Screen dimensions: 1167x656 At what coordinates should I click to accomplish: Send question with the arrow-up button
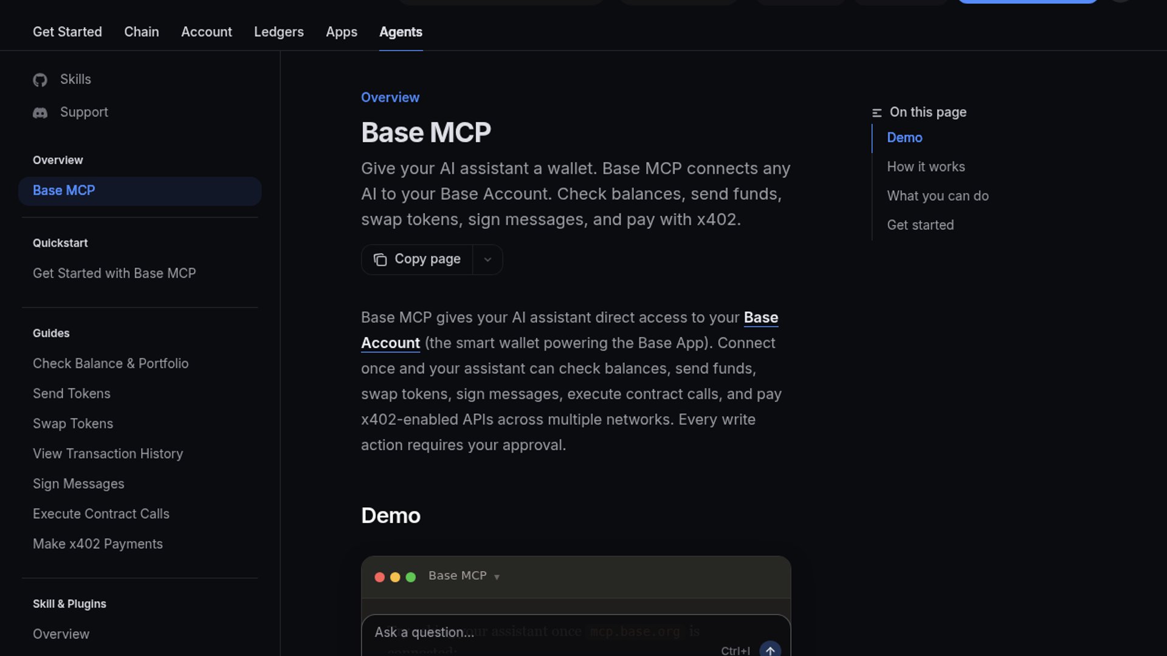click(770, 649)
